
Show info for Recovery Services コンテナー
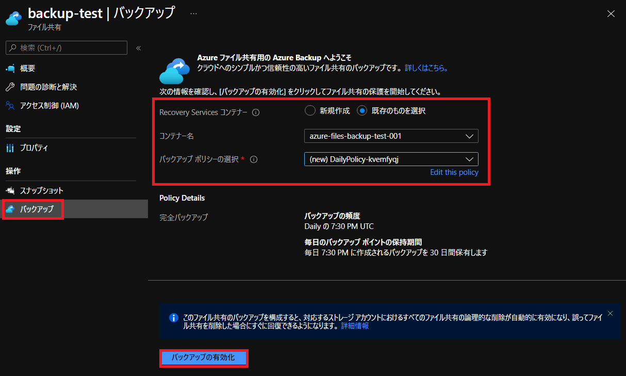pyautogui.click(x=256, y=112)
